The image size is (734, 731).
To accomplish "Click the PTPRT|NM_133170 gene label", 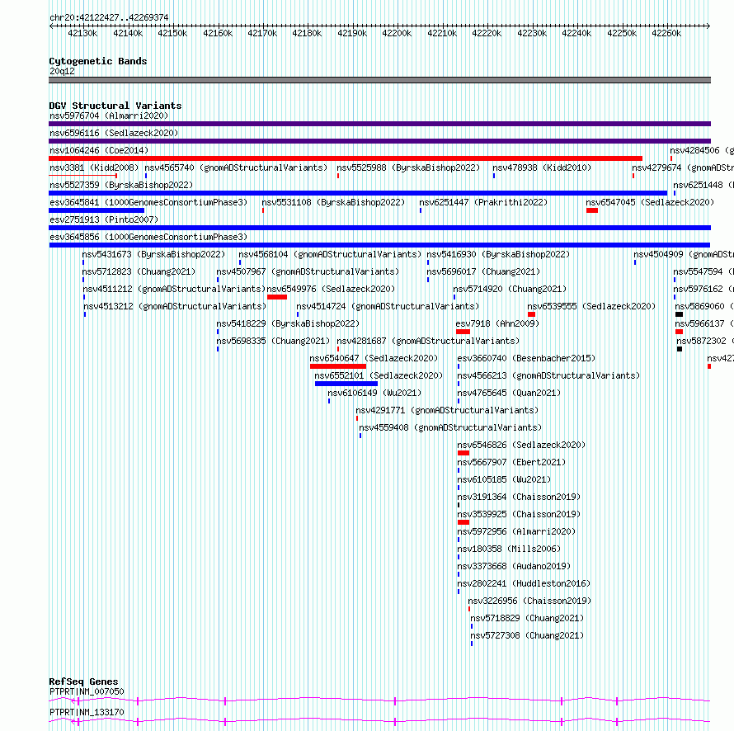I will pos(87,712).
